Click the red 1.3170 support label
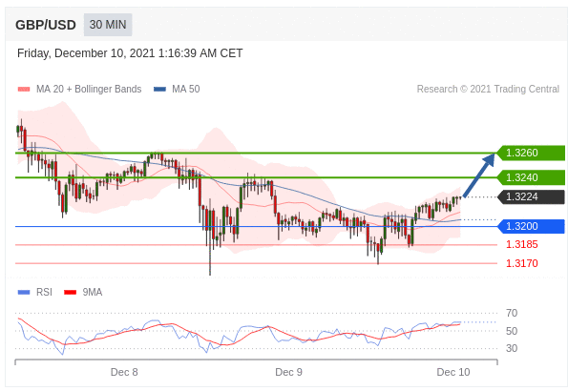 pyautogui.click(x=521, y=263)
